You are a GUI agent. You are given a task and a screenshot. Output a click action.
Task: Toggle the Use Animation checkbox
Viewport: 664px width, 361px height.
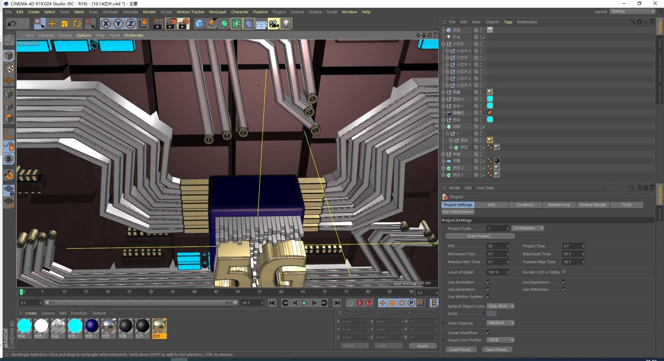click(x=488, y=282)
